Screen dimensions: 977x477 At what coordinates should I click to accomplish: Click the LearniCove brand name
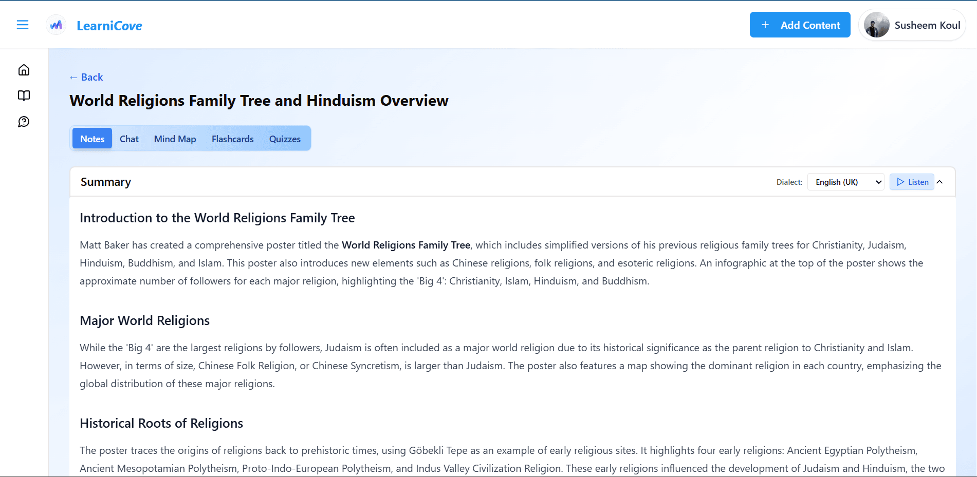[x=109, y=26]
